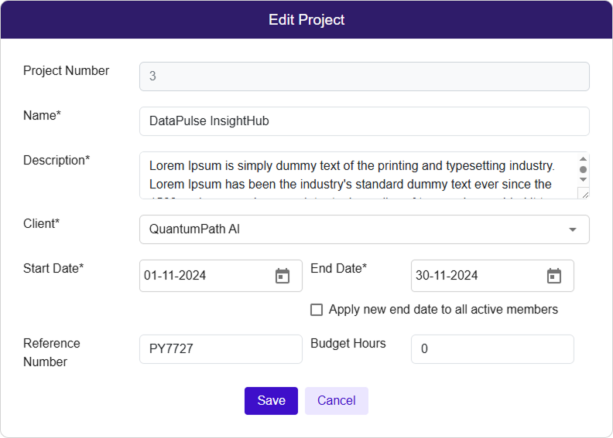Click the disabled Project Number field
Viewport: 613px width, 438px height.
pyautogui.click(x=364, y=76)
